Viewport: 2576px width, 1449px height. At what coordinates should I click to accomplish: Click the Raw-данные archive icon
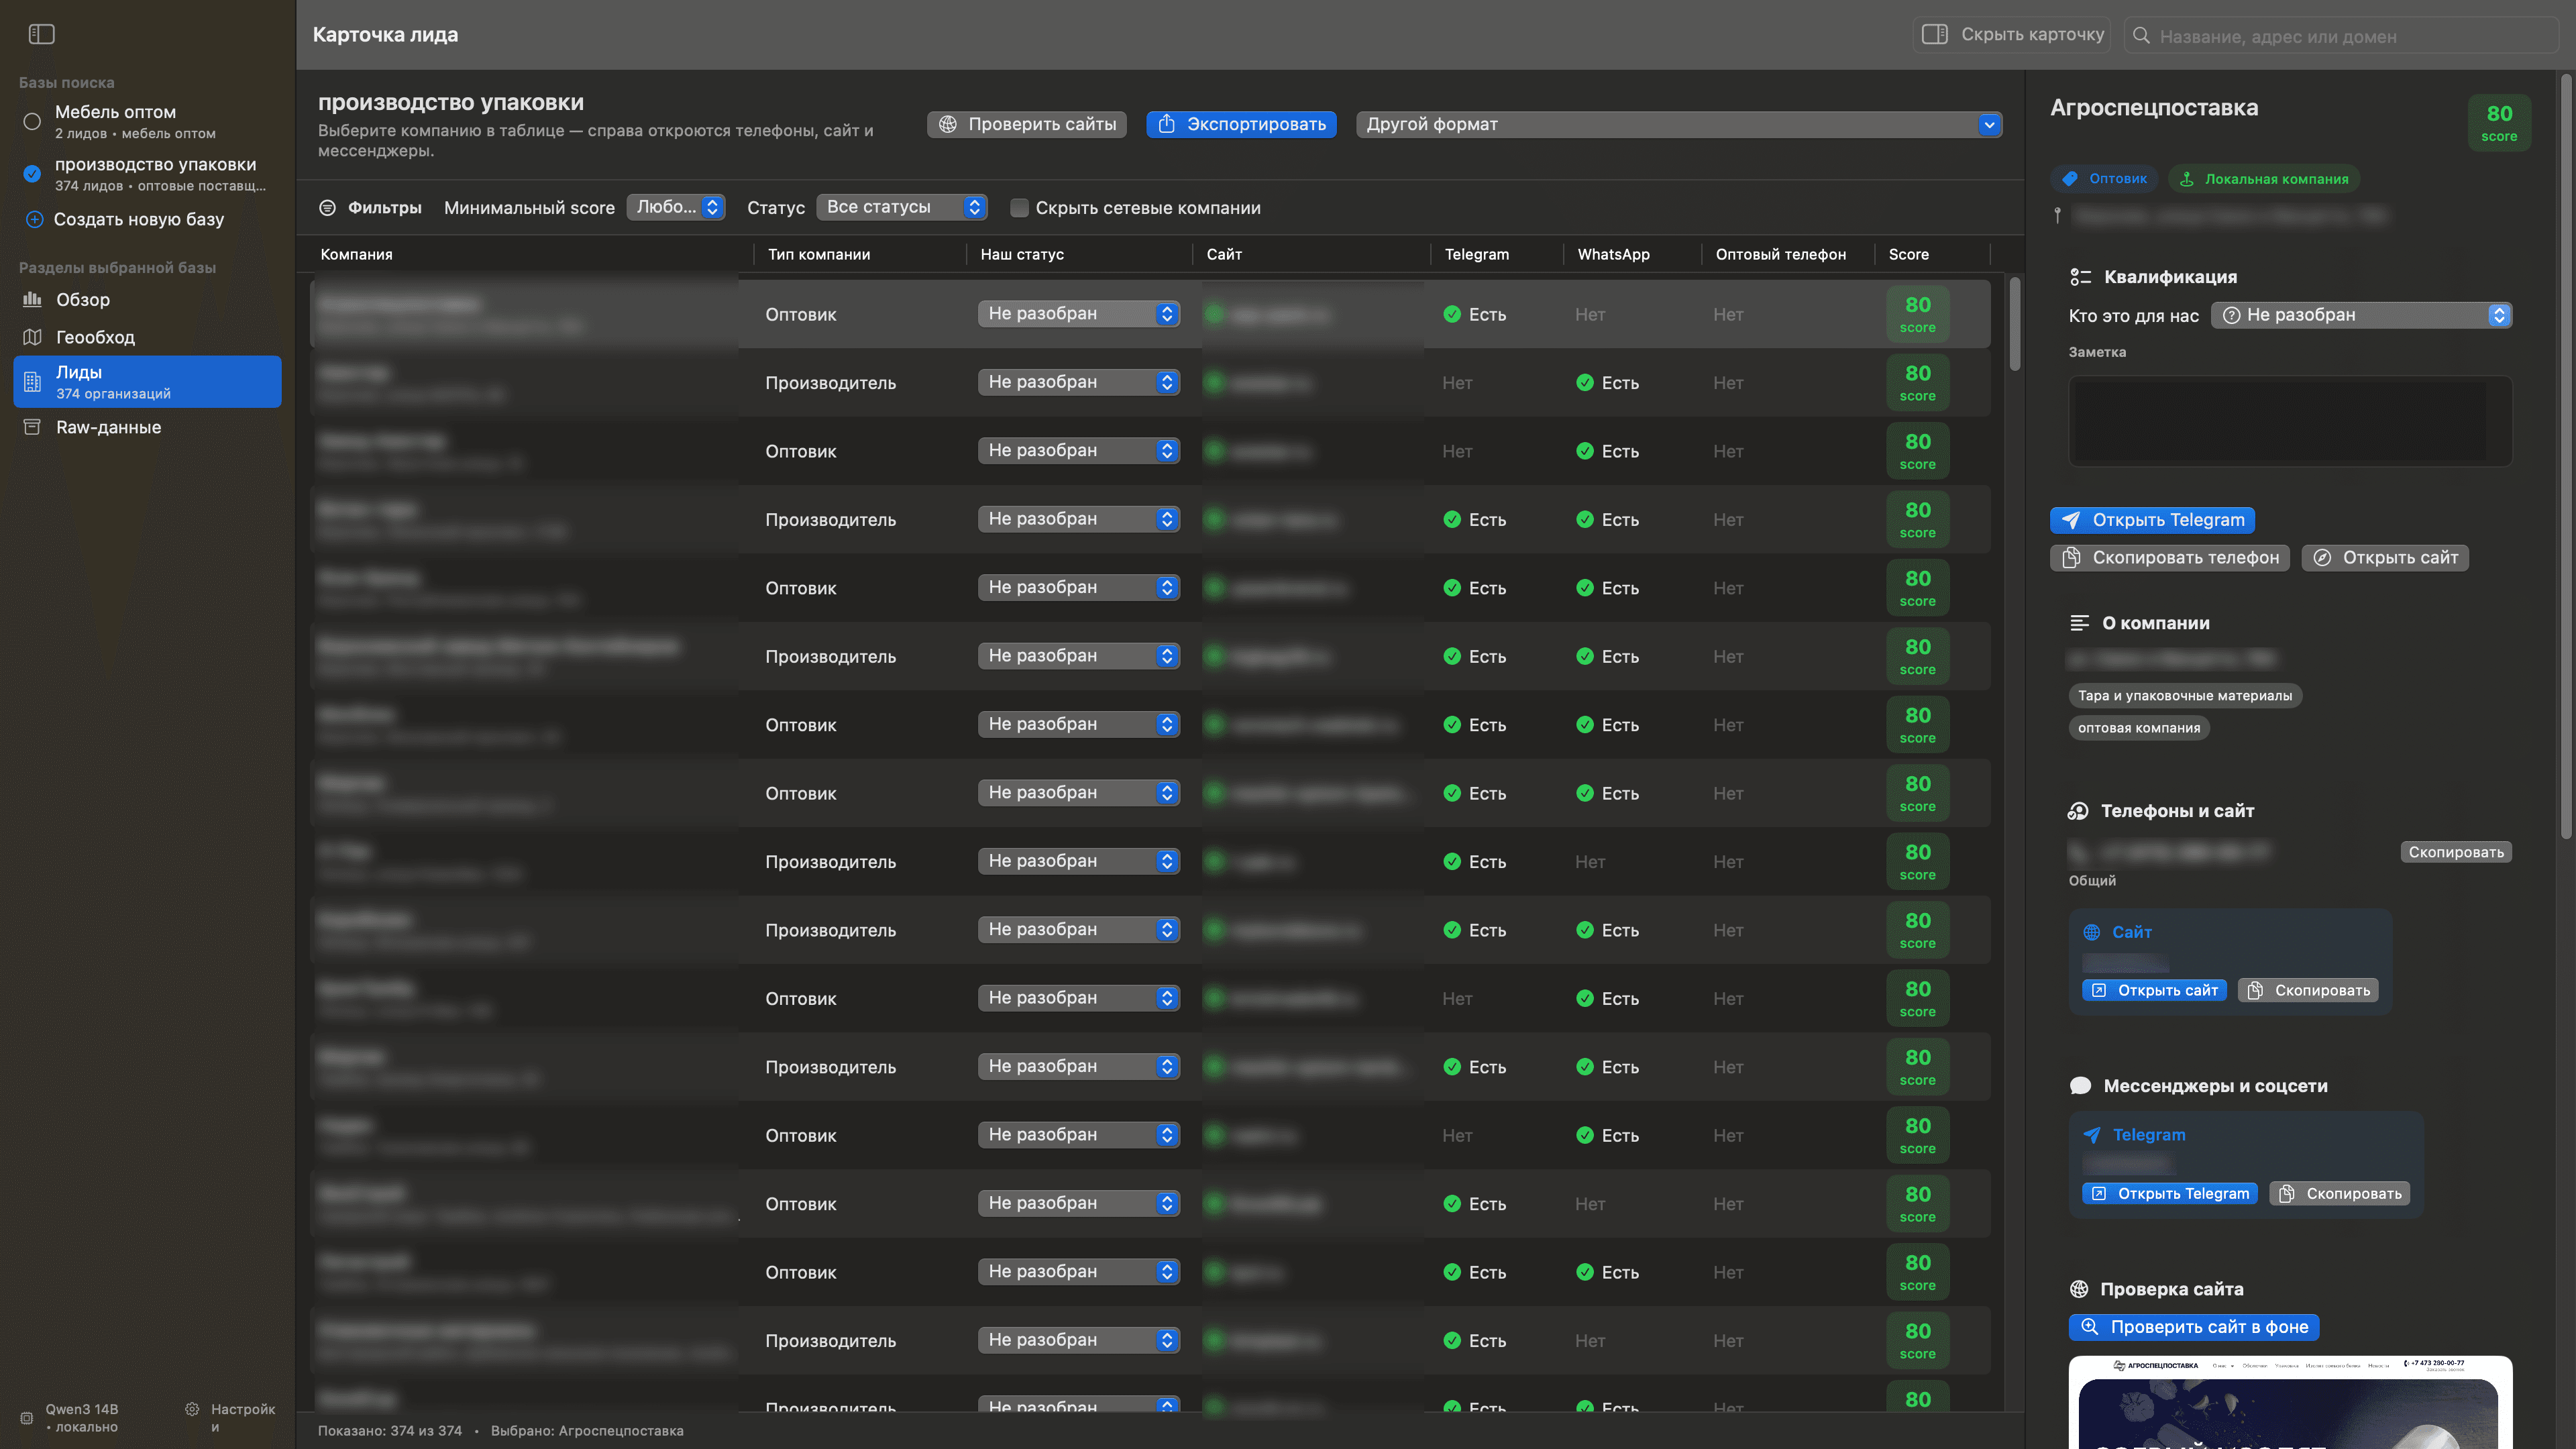pos(32,427)
